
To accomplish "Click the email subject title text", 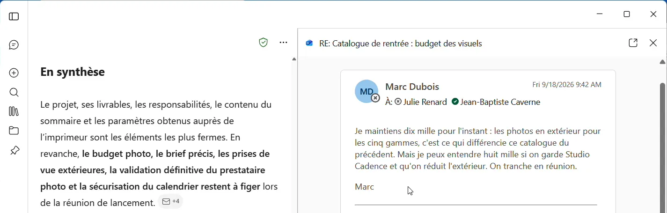I will click(x=401, y=44).
